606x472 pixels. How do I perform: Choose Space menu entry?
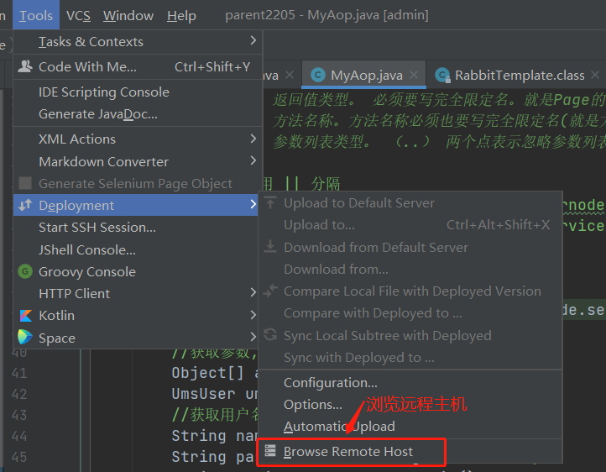click(x=136, y=338)
